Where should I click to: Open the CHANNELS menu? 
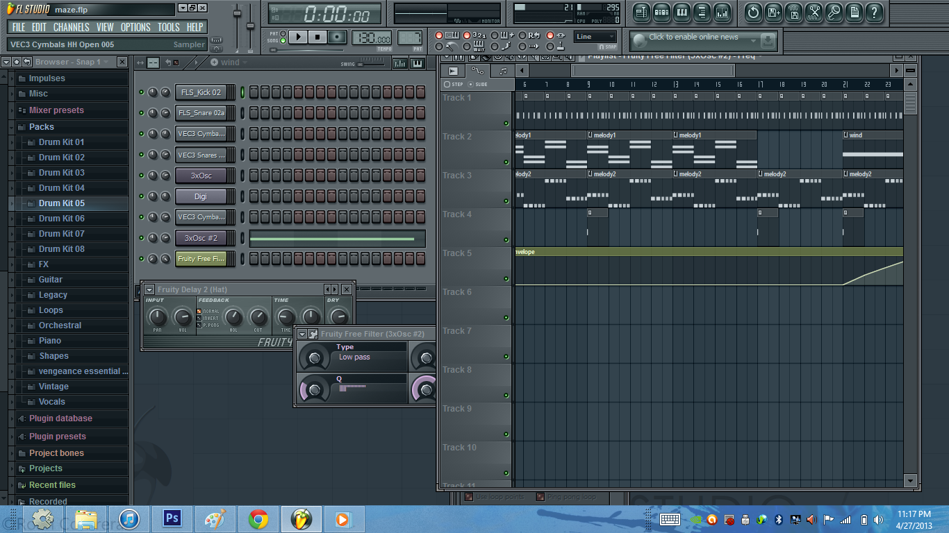(71, 27)
